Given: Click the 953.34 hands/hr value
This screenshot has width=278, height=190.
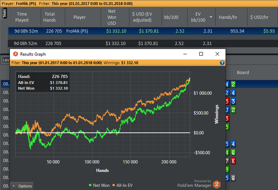Looking at the screenshot, I should pyautogui.click(x=237, y=31).
